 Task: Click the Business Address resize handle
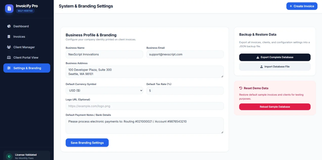[x=222, y=76]
